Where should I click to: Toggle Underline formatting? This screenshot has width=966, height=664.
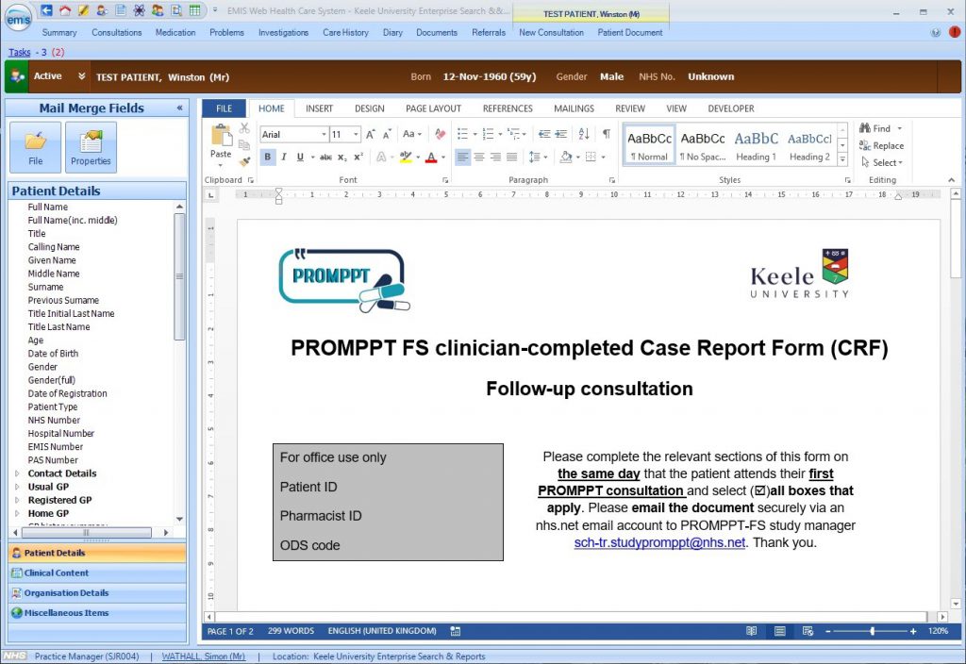[300, 158]
